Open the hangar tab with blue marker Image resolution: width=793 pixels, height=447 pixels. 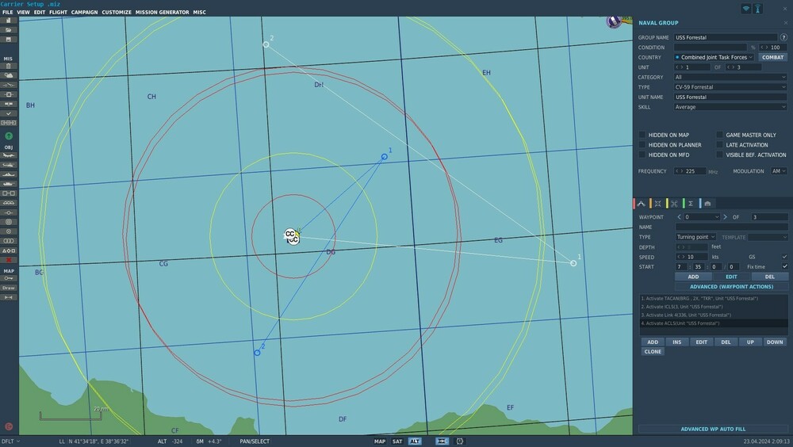tap(707, 203)
